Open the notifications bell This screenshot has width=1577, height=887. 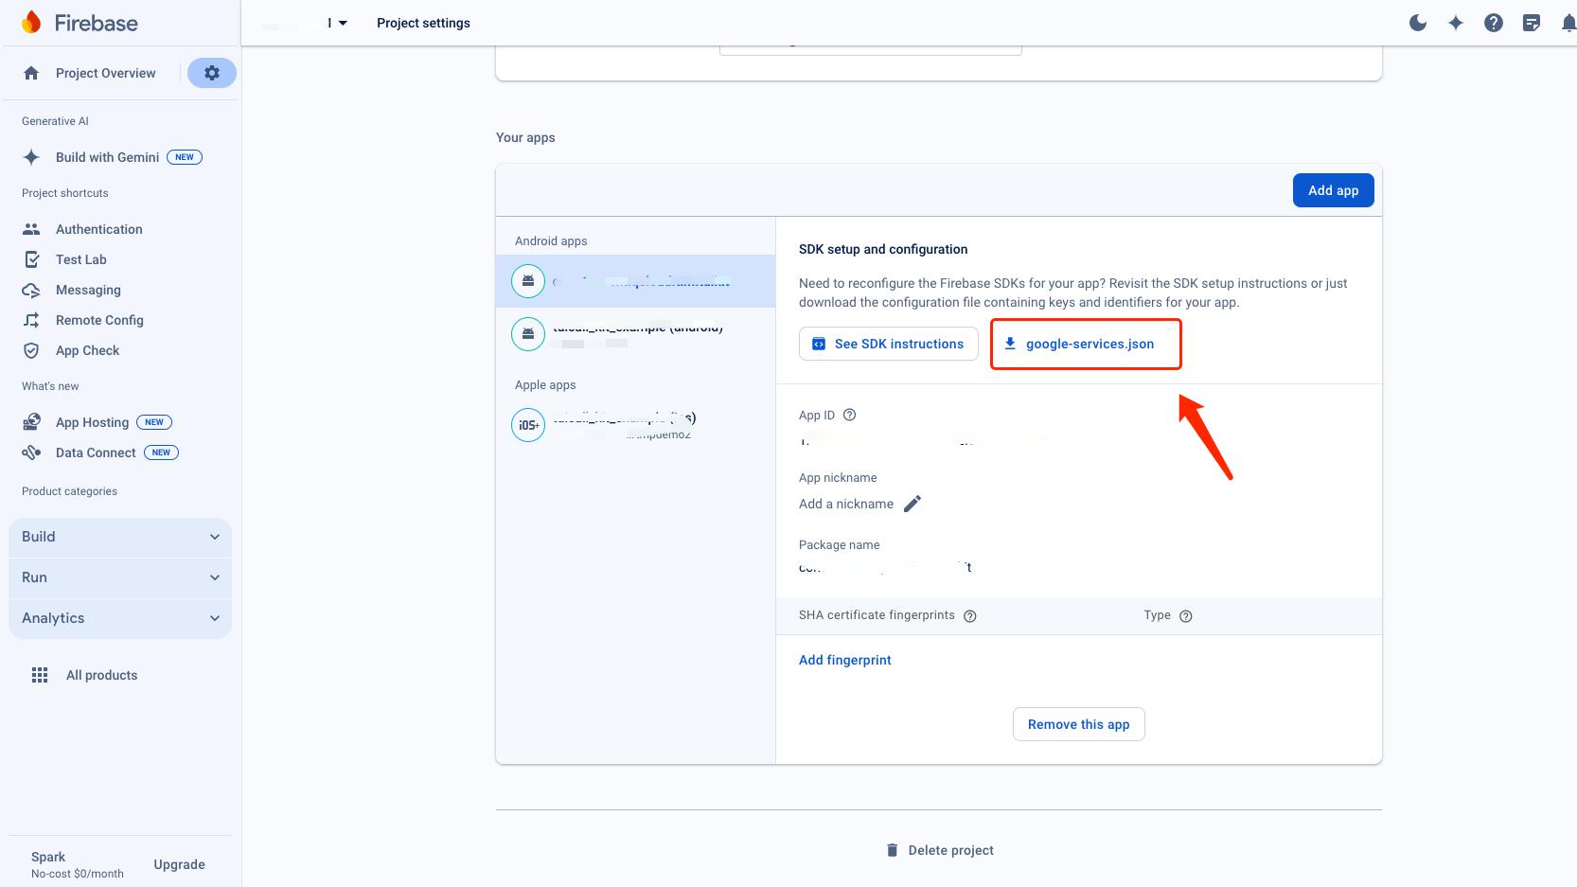(1568, 23)
